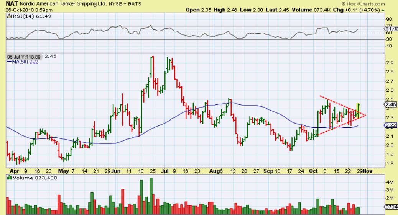Click the Sep label on date axis
The image size is (398, 215).
[268, 171]
